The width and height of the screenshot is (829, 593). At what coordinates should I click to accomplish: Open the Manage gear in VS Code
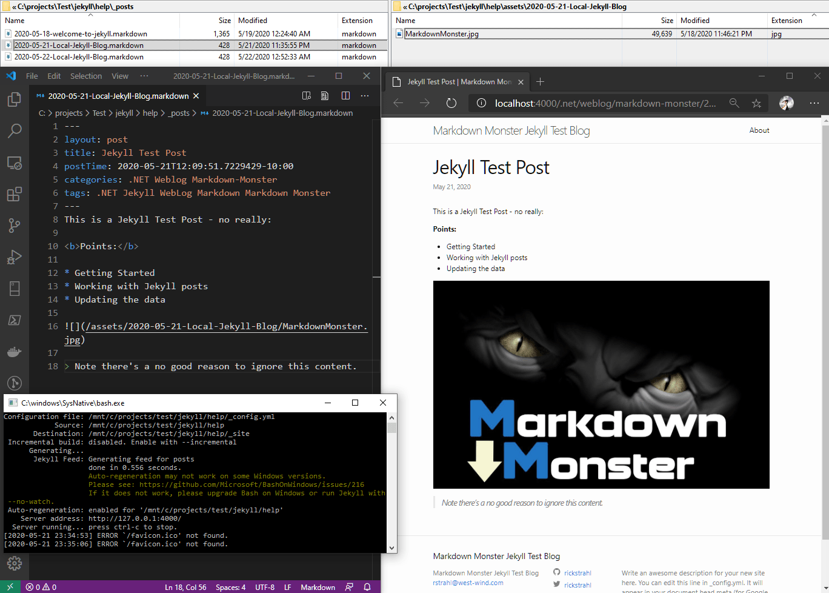click(x=15, y=563)
